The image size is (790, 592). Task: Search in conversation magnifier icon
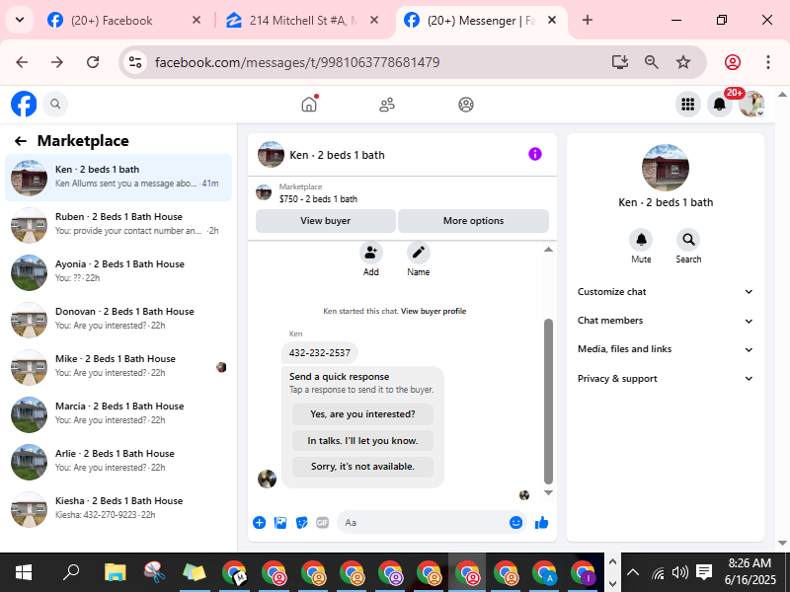point(688,240)
